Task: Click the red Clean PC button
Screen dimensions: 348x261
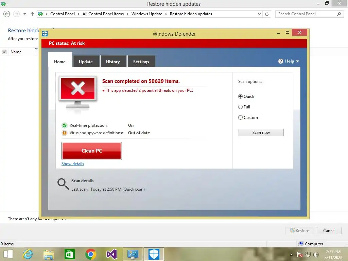Action: click(x=92, y=151)
